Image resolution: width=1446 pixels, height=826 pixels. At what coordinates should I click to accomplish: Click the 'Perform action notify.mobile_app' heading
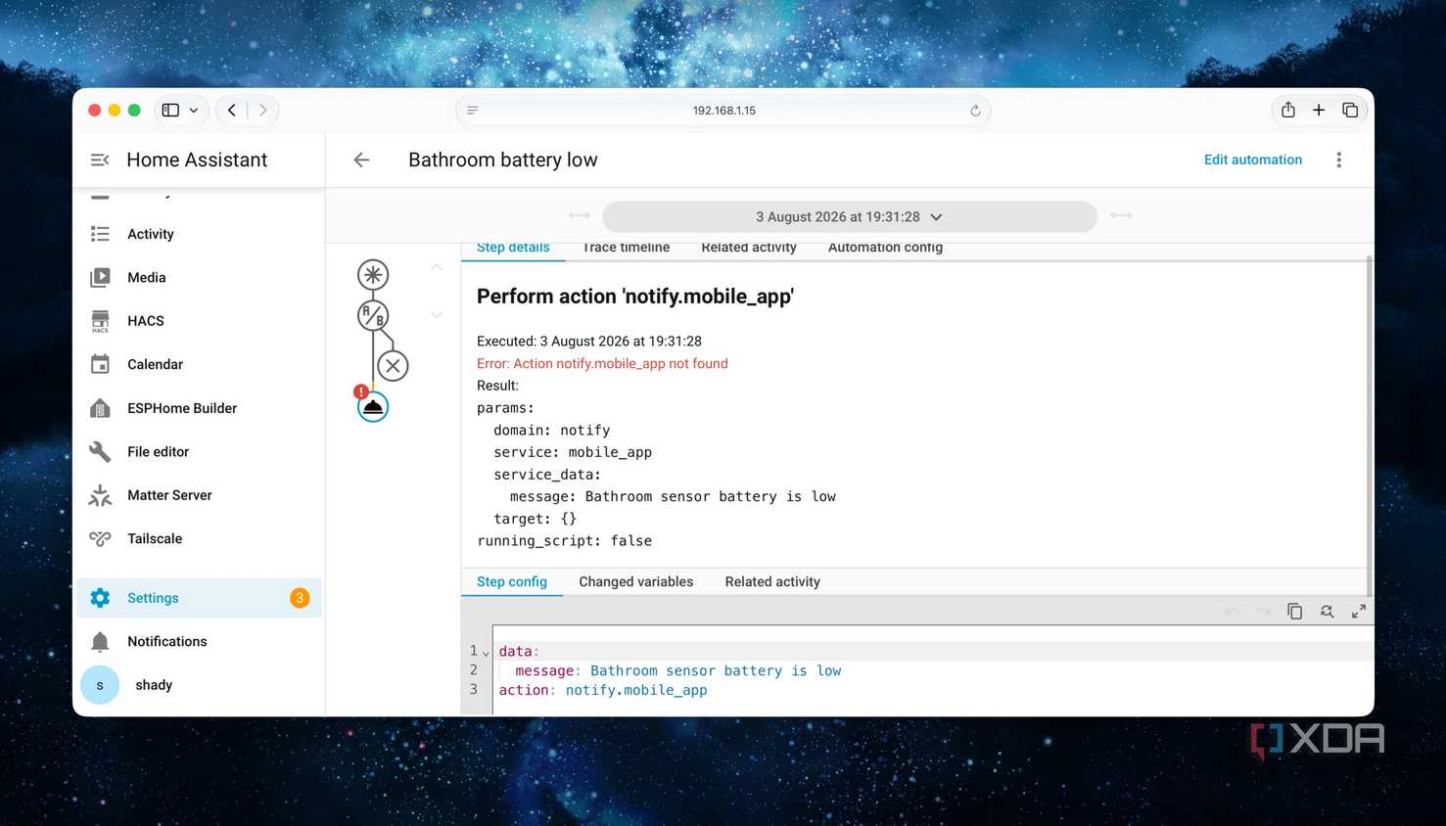[634, 297]
